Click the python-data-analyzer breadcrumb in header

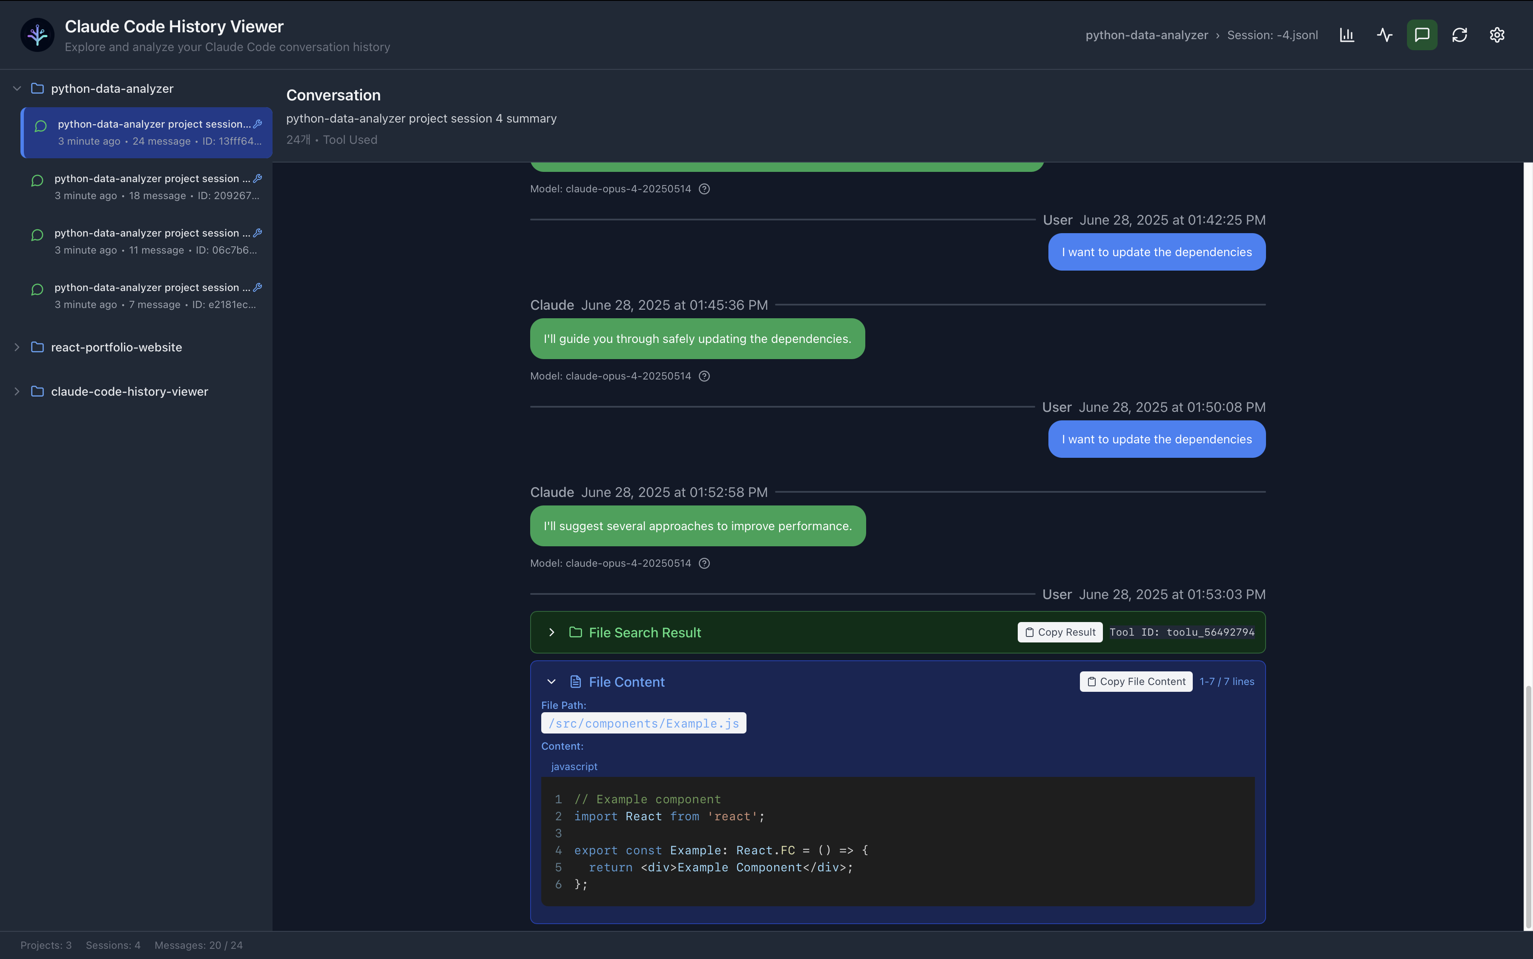[1146, 35]
